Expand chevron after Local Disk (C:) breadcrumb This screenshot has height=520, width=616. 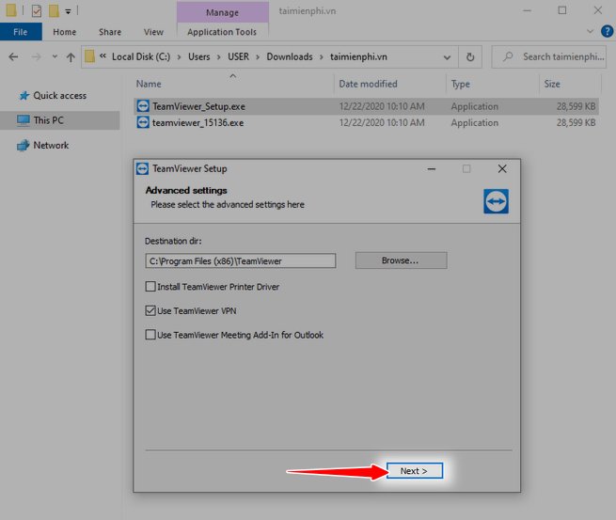coord(179,57)
